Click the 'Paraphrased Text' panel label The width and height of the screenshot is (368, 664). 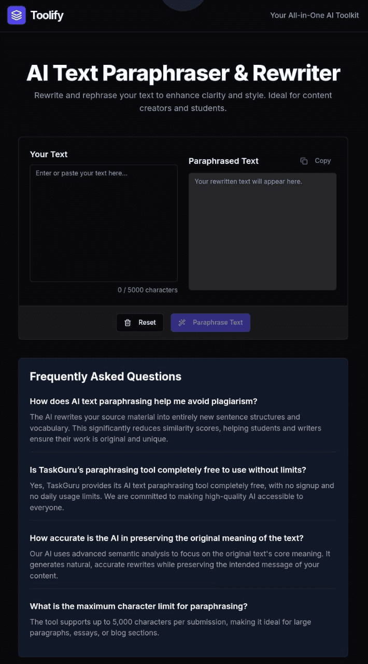(x=223, y=161)
